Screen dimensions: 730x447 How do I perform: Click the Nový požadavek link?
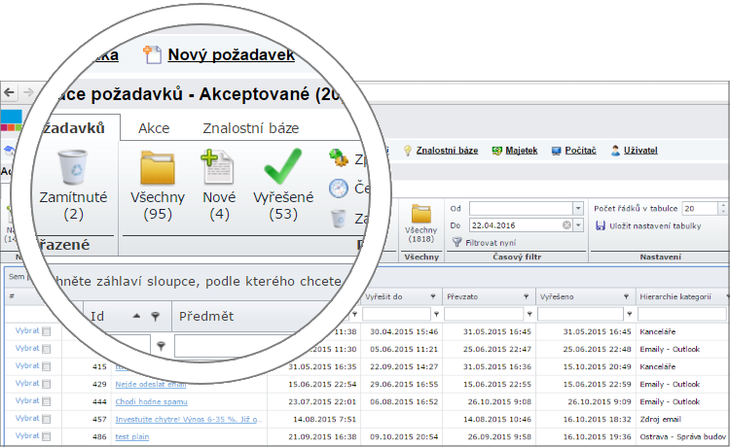click(x=231, y=54)
